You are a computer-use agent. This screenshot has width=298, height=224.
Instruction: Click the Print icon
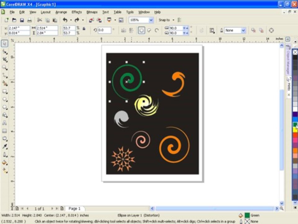click(29, 20)
